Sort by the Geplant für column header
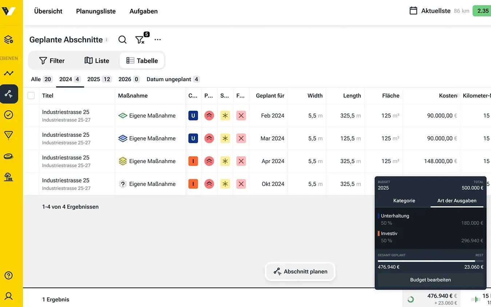This screenshot has height=307, width=491. tap(270, 95)
